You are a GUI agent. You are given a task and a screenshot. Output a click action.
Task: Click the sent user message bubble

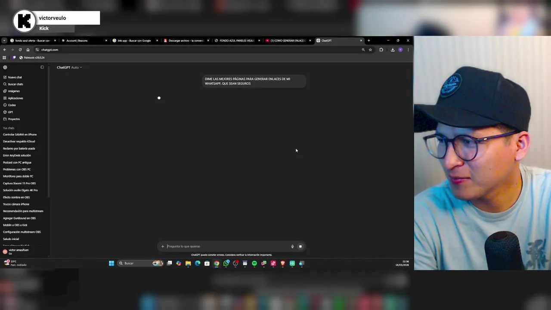coord(254,81)
